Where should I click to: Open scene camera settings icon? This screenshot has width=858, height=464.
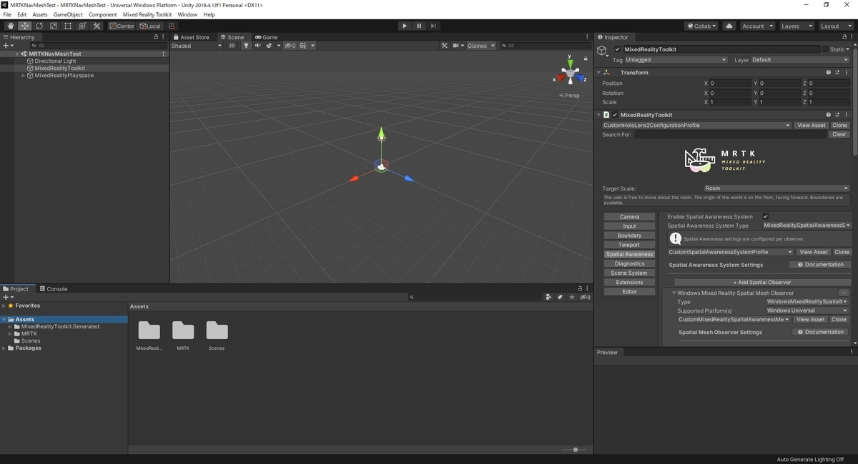click(x=455, y=46)
